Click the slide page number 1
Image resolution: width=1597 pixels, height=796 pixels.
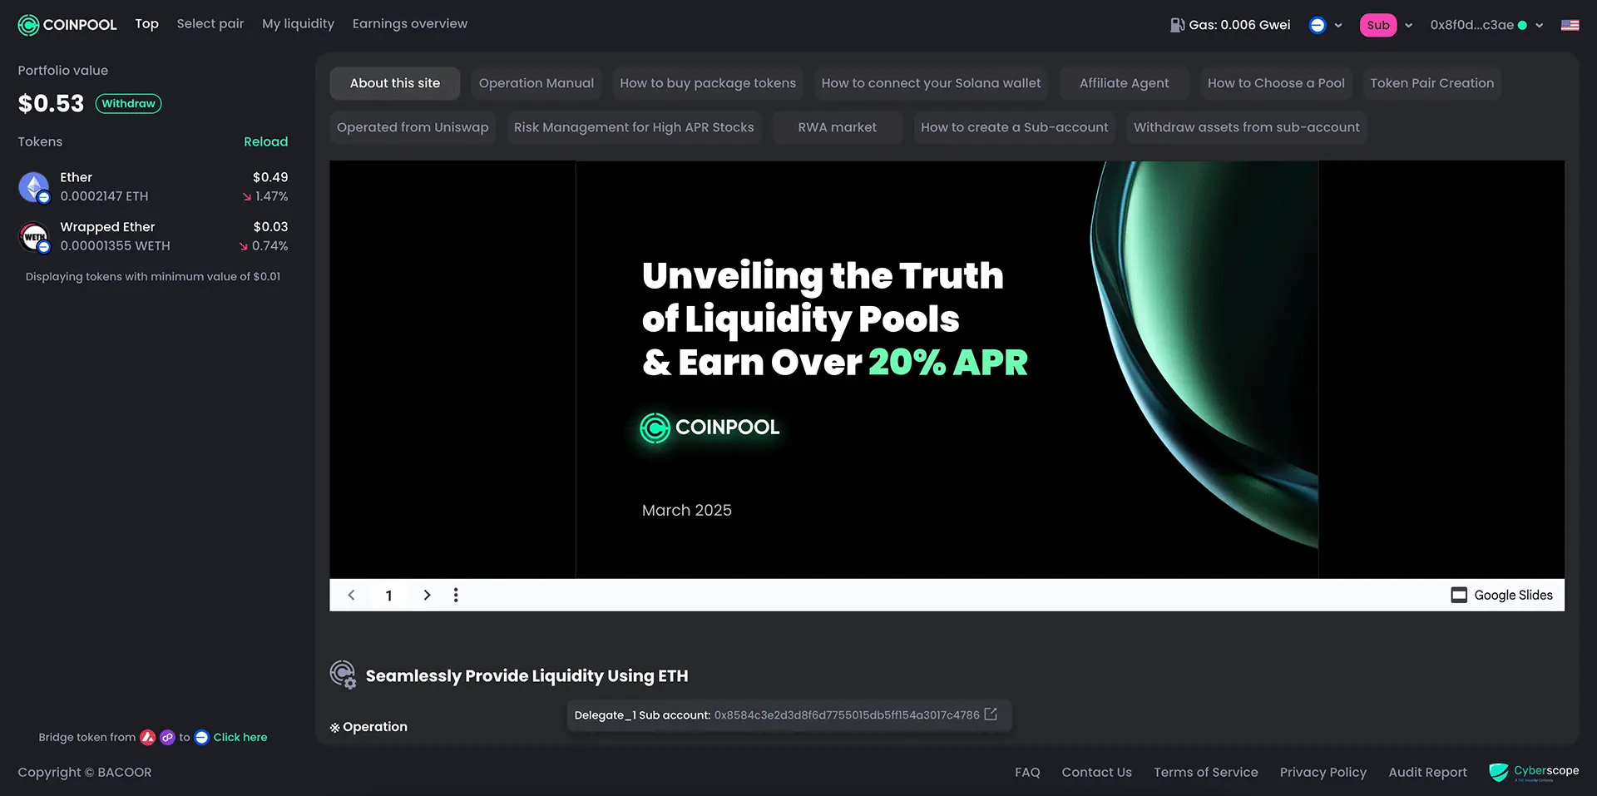pyautogui.click(x=388, y=596)
